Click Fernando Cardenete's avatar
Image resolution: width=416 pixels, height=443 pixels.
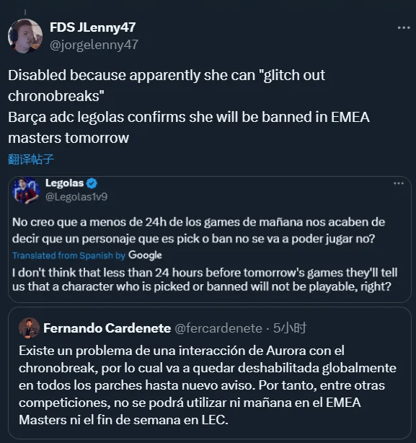[x=29, y=328]
